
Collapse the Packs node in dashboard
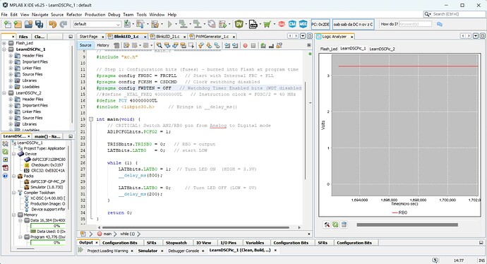(x=14, y=176)
